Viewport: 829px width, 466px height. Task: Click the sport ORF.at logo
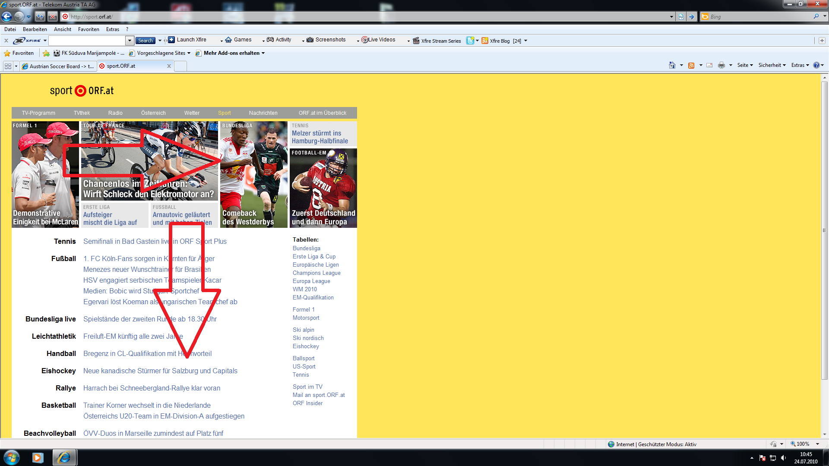point(82,91)
